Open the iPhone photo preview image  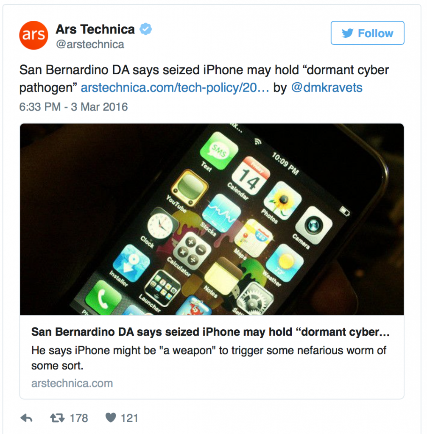pos(212,219)
